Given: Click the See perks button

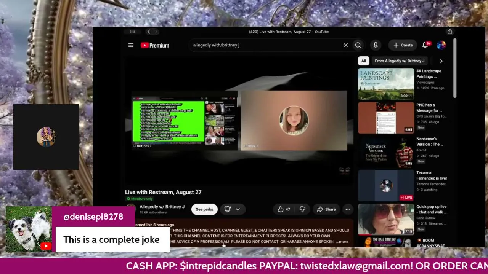Looking at the screenshot, I should [x=204, y=209].
